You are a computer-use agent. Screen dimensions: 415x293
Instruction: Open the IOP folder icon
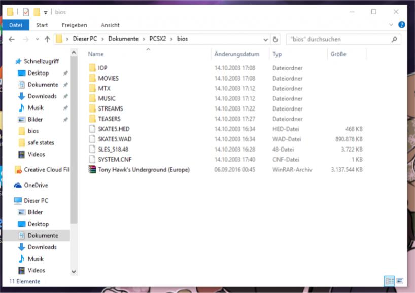tap(92, 68)
